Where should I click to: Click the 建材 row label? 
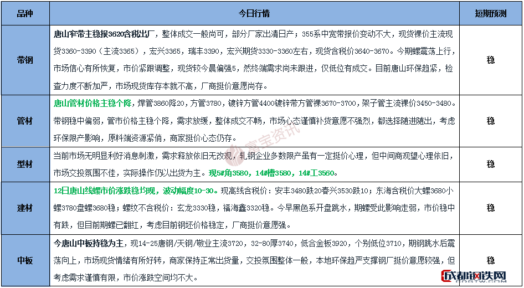tap(25, 208)
